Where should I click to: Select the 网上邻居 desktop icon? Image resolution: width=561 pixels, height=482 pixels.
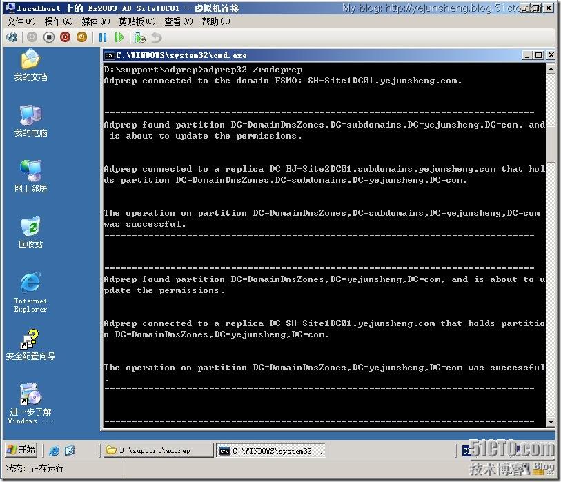coord(30,177)
